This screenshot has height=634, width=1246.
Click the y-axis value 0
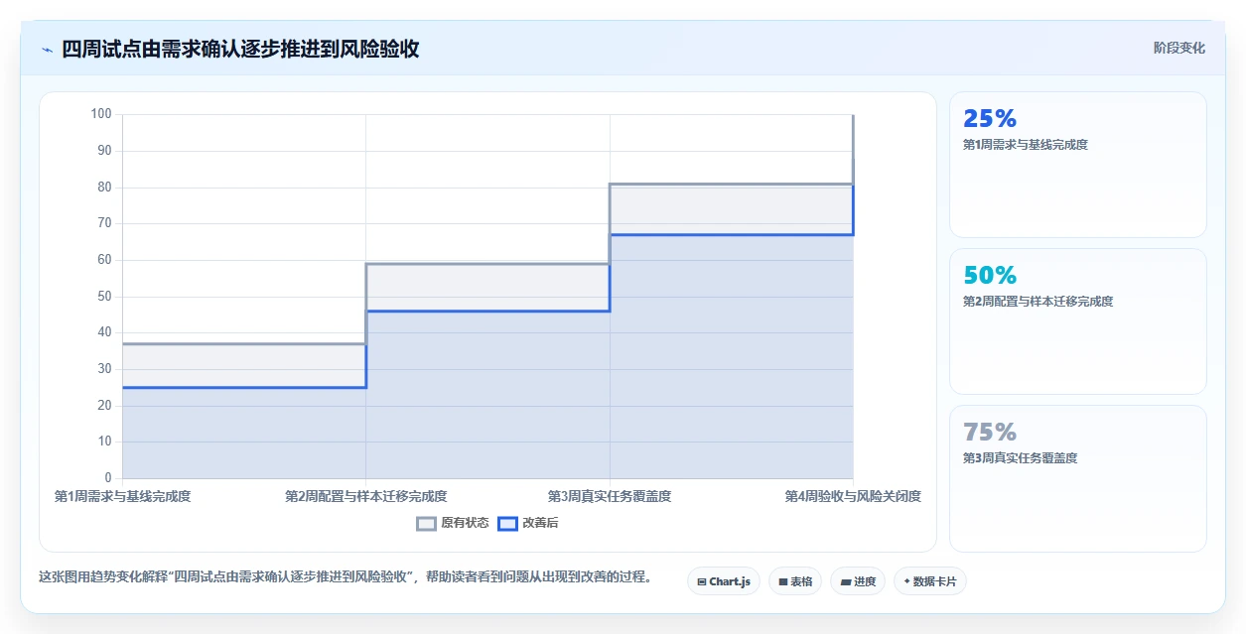[x=108, y=478]
